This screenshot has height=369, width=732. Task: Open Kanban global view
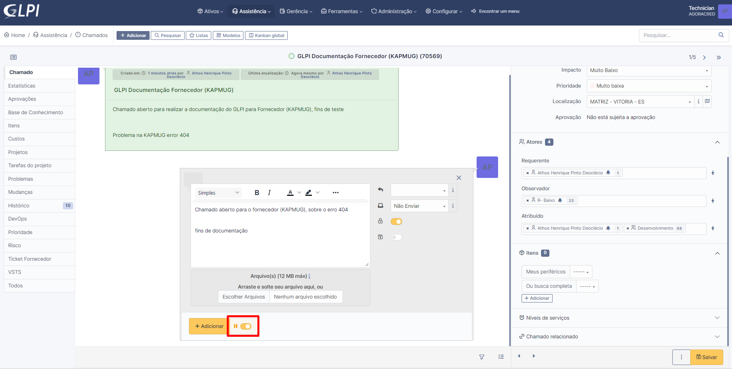click(x=266, y=35)
